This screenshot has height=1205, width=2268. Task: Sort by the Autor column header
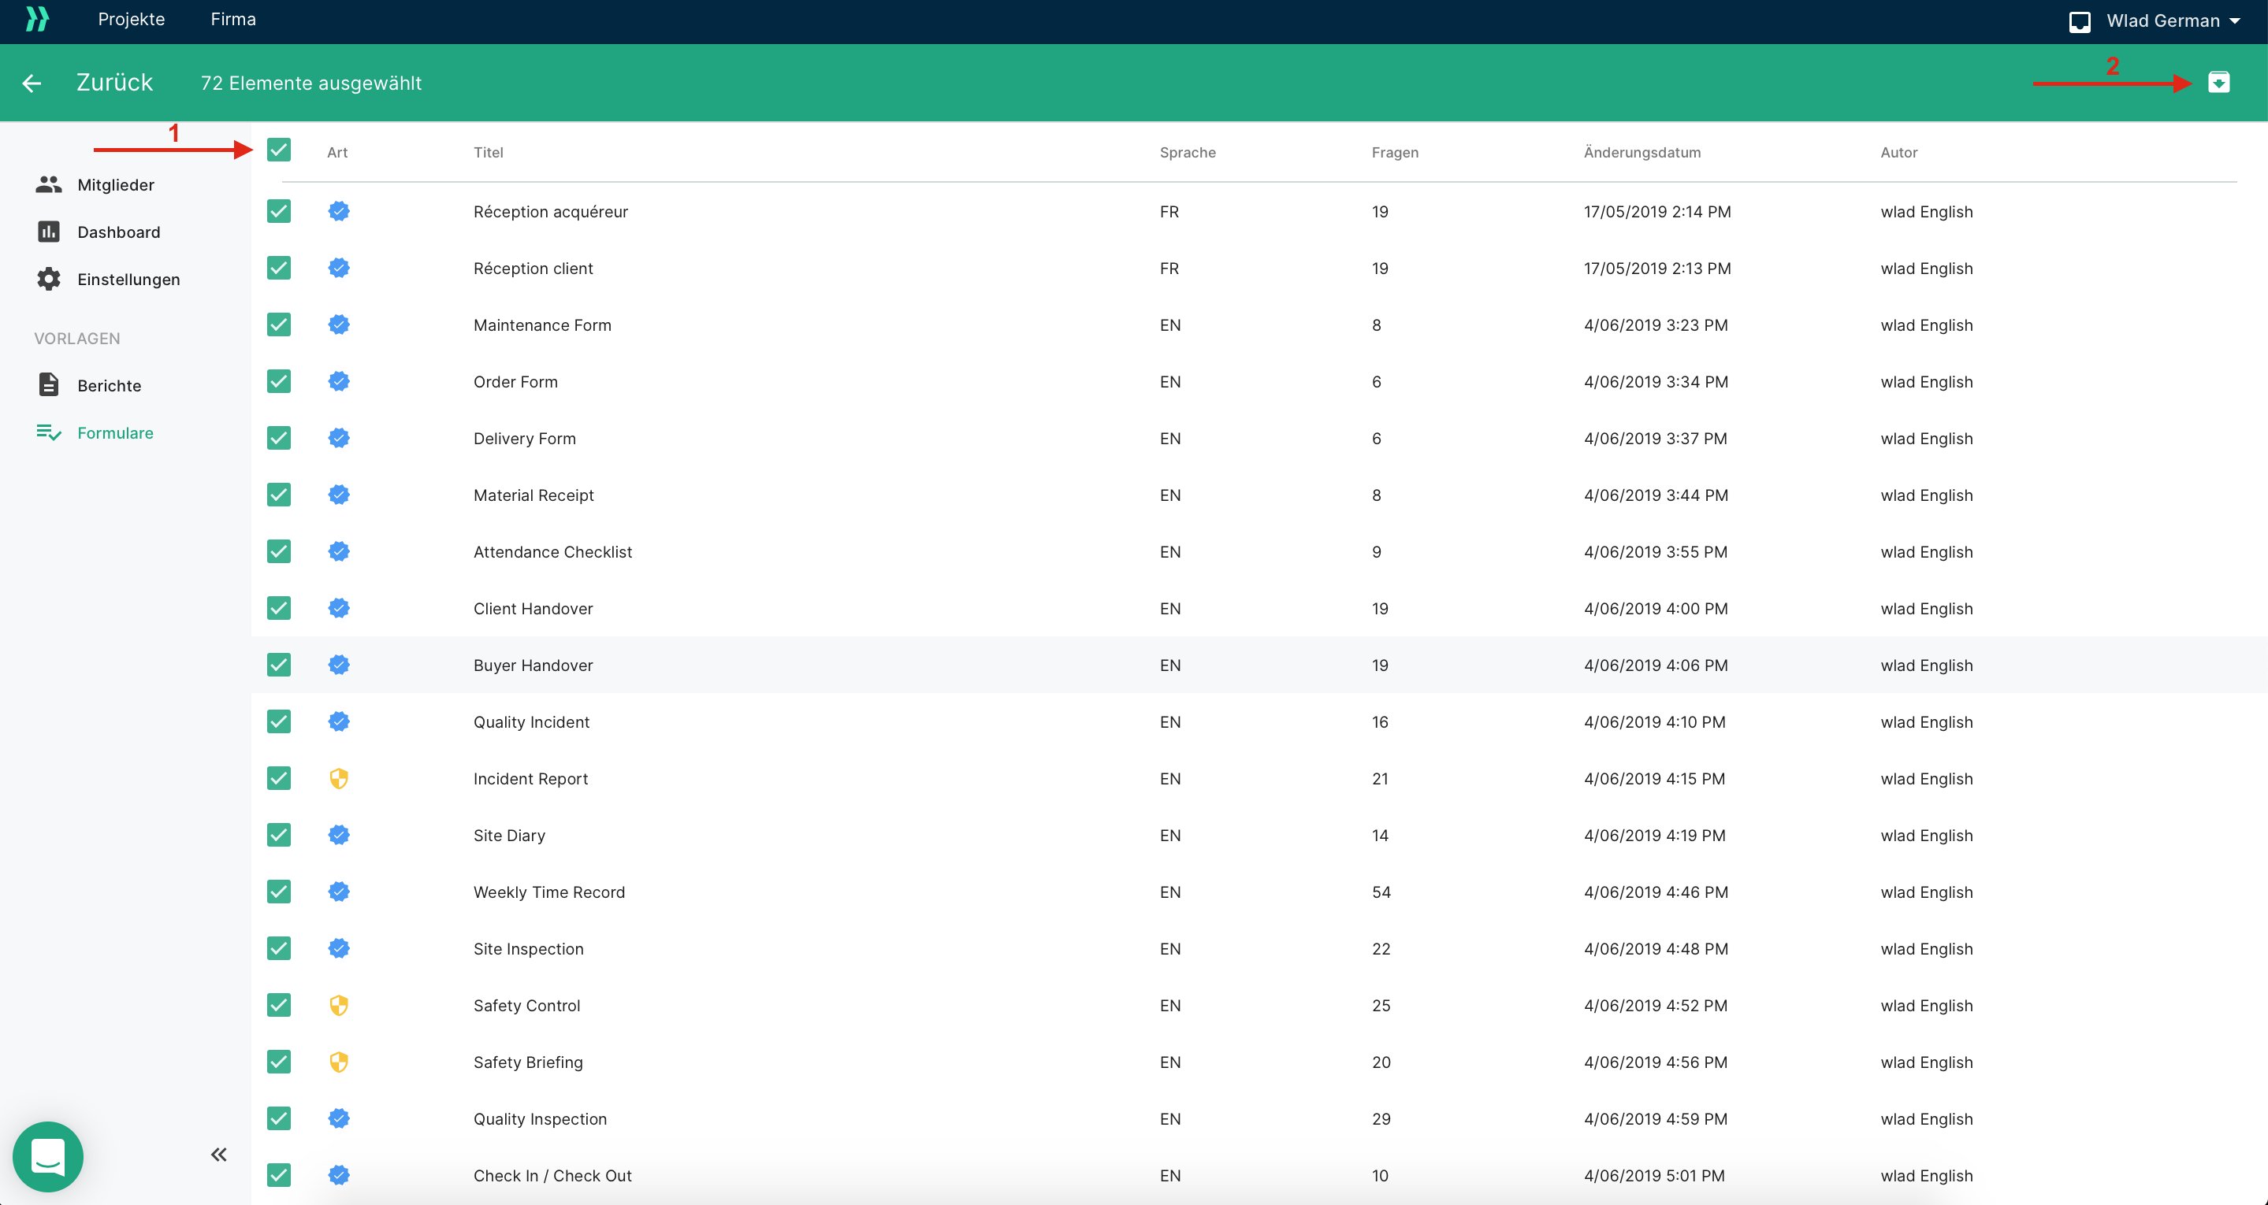(1899, 152)
